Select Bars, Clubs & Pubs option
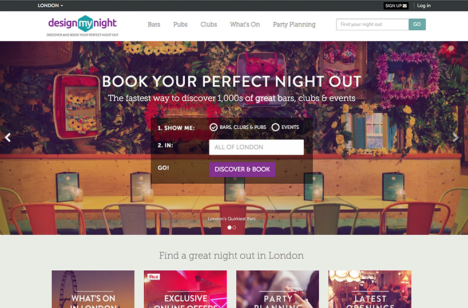The width and height of the screenshot is (468, 308). click(x=238, y=127)
